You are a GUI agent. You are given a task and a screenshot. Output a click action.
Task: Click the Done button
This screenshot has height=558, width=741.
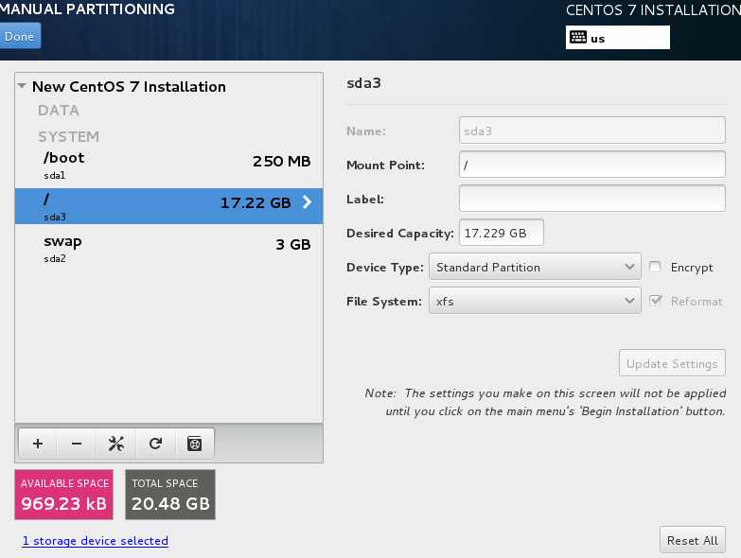click(19, 36)
